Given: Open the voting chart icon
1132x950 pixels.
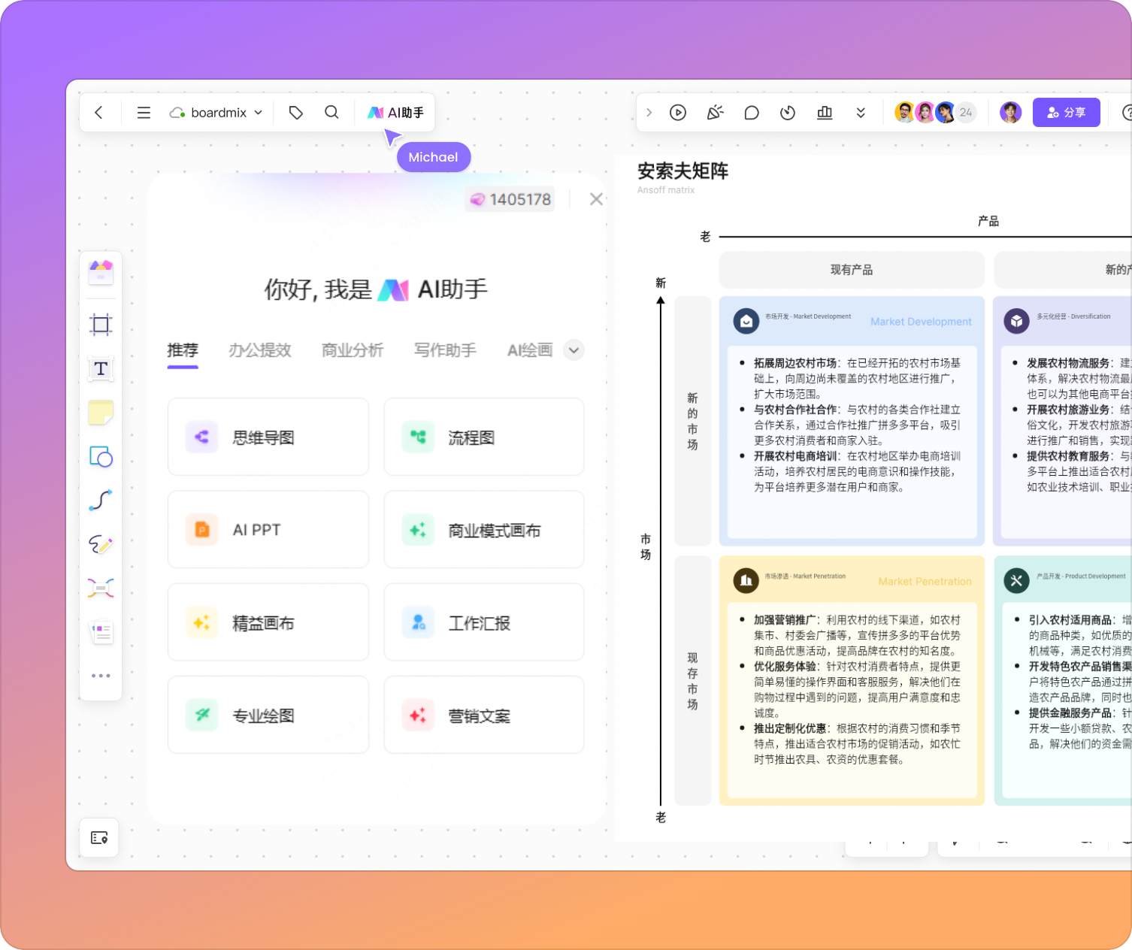Looking at the screenshot, I should (x=825, y=113).
